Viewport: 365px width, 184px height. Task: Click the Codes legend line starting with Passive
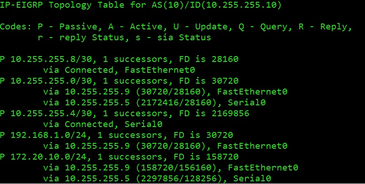pos(176,27)
